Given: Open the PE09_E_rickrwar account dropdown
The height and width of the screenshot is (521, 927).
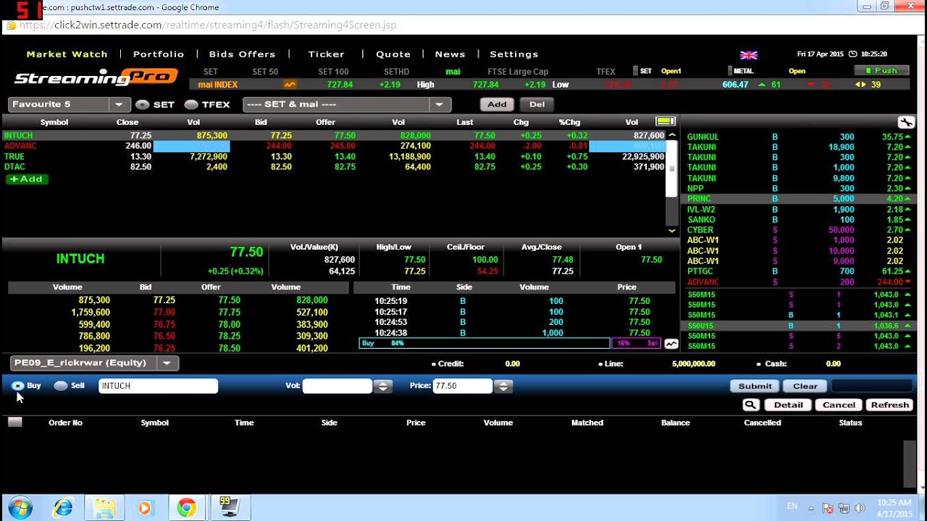Looking at the screenshot, I should [x=167, y=363].
